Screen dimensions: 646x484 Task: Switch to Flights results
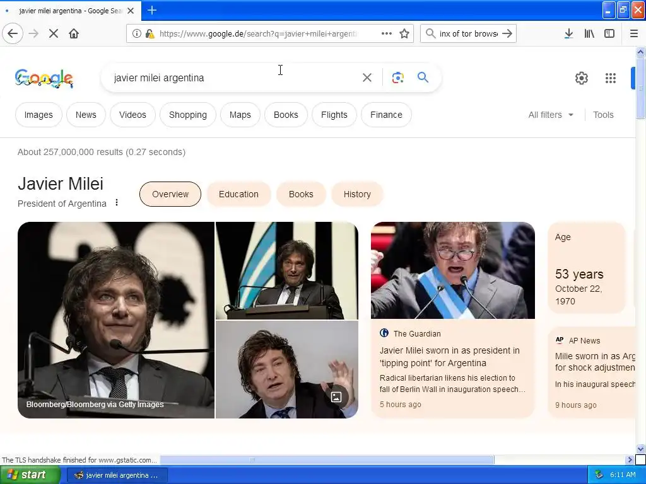[x=334, y=115]
